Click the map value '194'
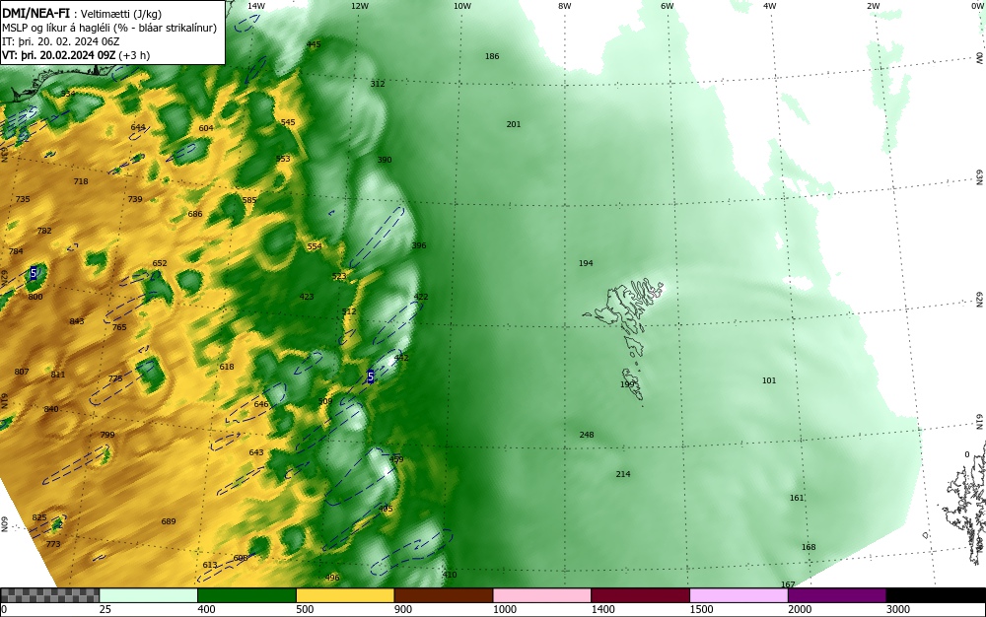The height and width of the screenshot is (617, 986). click(586, 263)
